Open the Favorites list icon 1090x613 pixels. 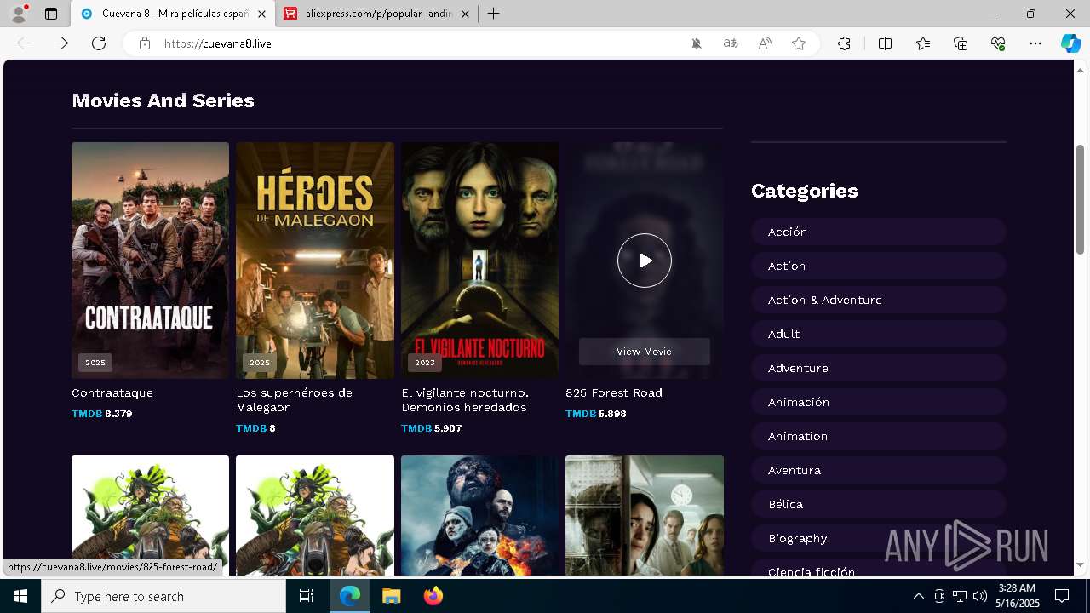point(923,43)
